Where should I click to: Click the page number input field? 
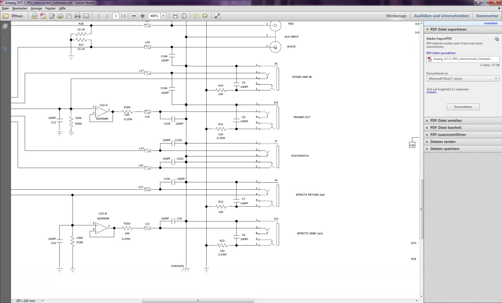coord(116,16)
